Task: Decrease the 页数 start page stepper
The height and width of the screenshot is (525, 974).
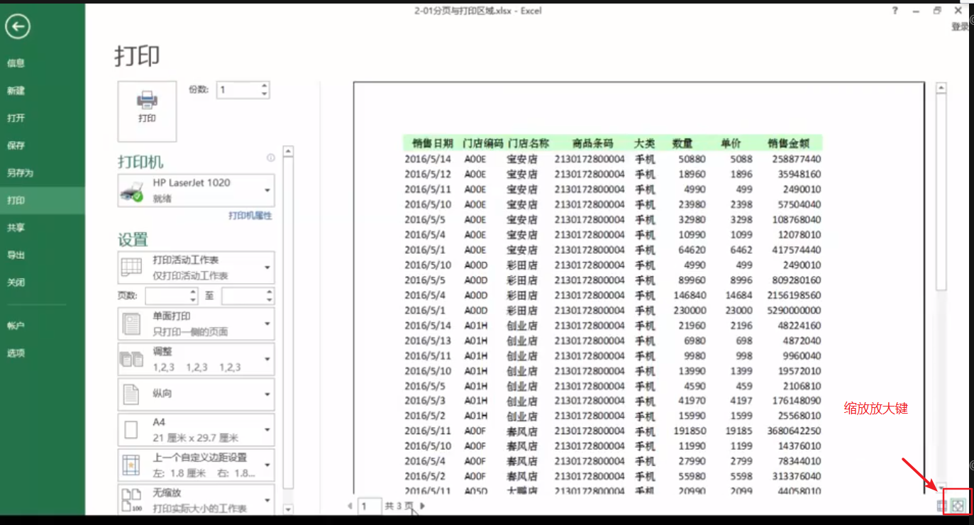Action: (193, 300)
